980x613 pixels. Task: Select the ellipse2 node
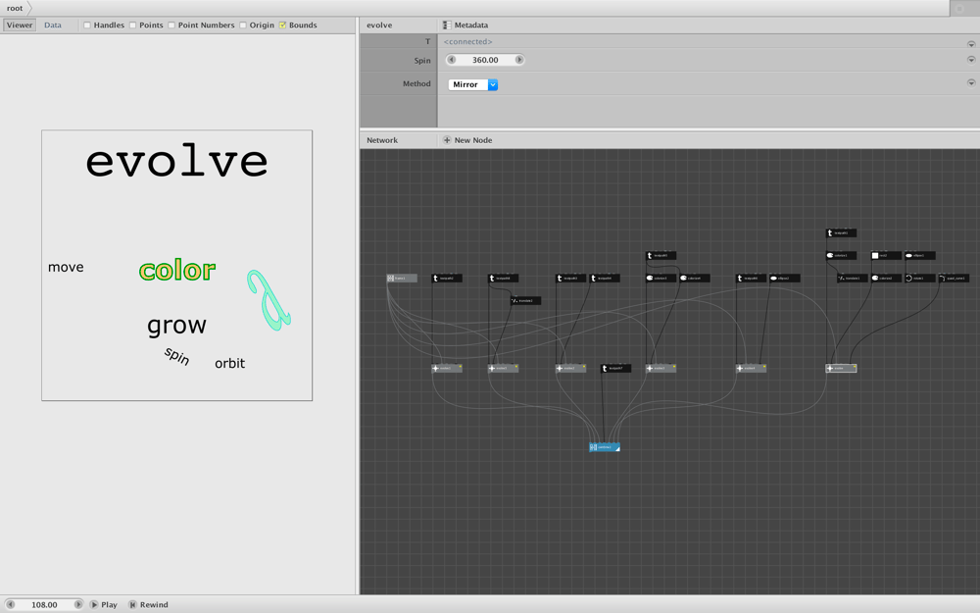[x=785, y=279]
